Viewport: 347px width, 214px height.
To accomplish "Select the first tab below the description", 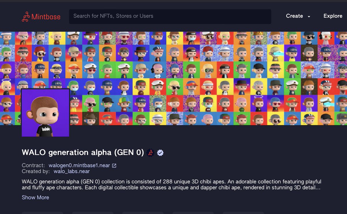I will (x=42, y=212).
